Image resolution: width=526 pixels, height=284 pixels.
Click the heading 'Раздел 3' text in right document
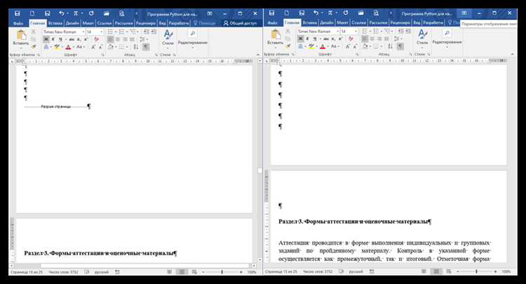click(x=355, y=222)
